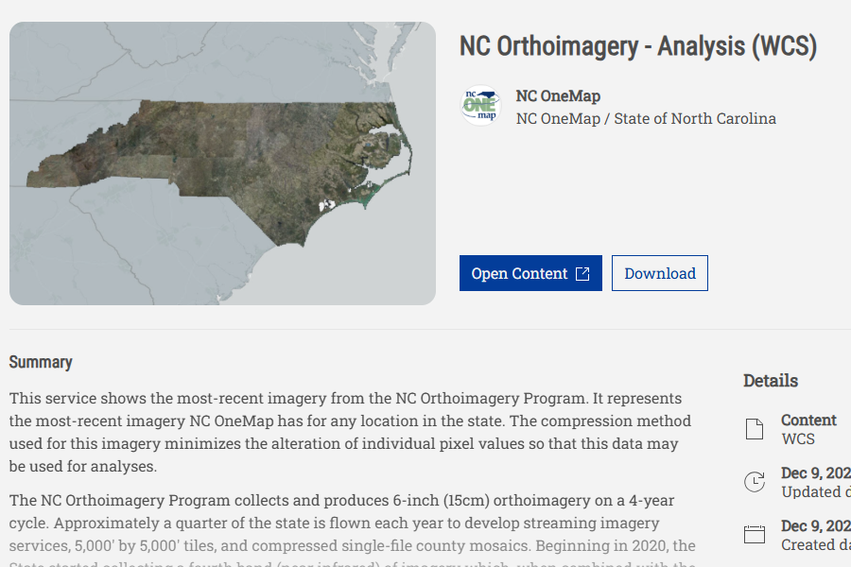Click the calendar icon beside the created date

pos(755,535)
